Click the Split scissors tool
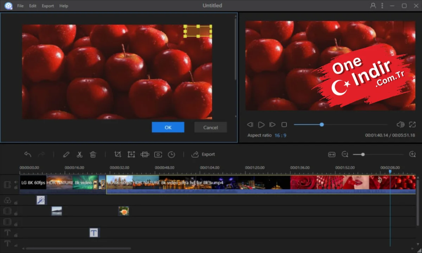Image resolution: width=422 pixels, height=253 pixels. 79,154
